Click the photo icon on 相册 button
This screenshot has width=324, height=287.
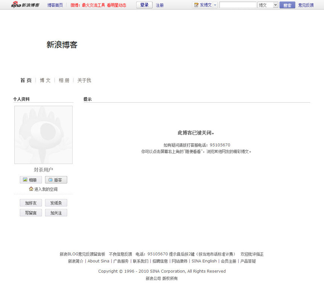[x=25, y=180]
